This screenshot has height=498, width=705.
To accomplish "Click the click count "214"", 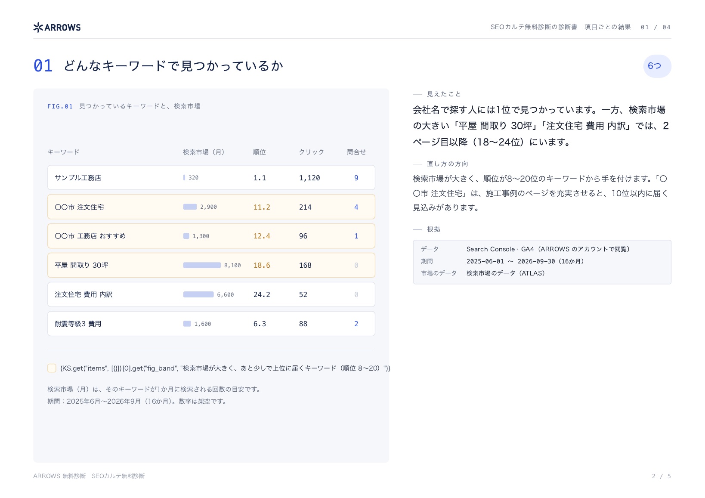I will [x=305, y=207].
